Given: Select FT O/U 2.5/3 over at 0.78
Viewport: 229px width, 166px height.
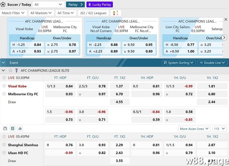Looking at the screenshot, I should click(x=93, y=86).
